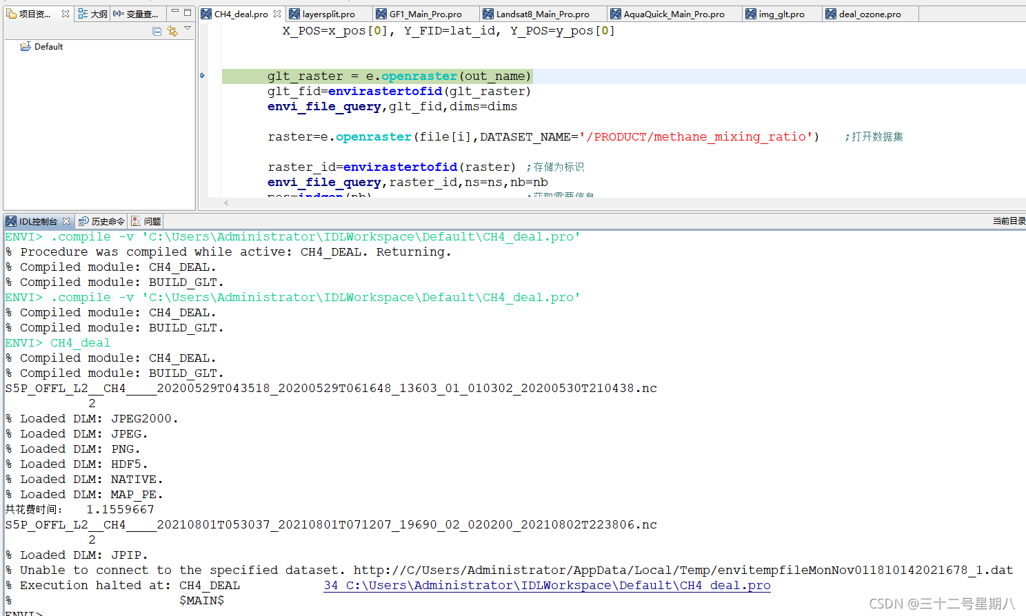Open the GF1_Main_Pro.pro editor tab
Image resolution: width=1026 pixels, height=616 pixels.
tap(425, 14)
